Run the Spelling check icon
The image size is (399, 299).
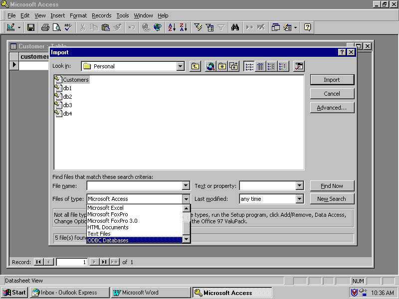click(68, 27)
